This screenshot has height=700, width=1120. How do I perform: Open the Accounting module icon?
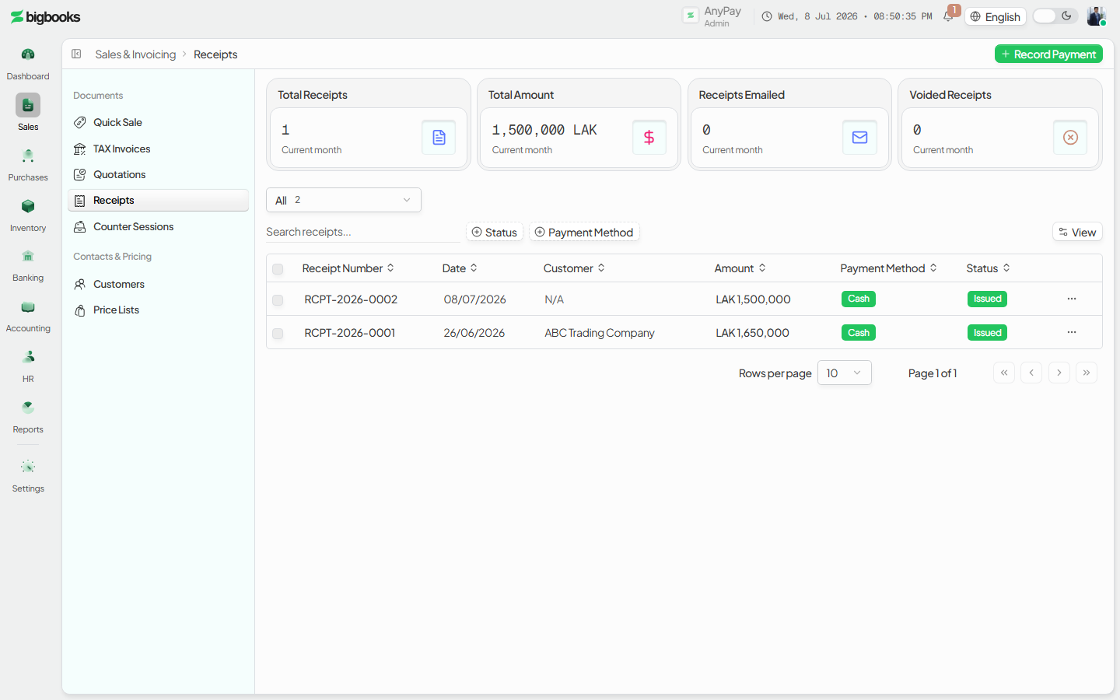pos(28,306)
